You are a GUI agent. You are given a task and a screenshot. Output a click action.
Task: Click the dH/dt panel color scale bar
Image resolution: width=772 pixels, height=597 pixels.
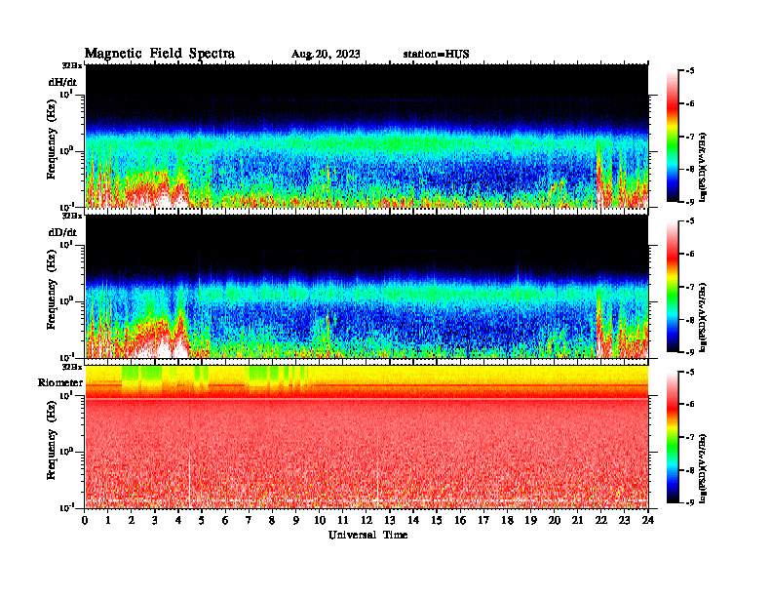click(673, 137)
